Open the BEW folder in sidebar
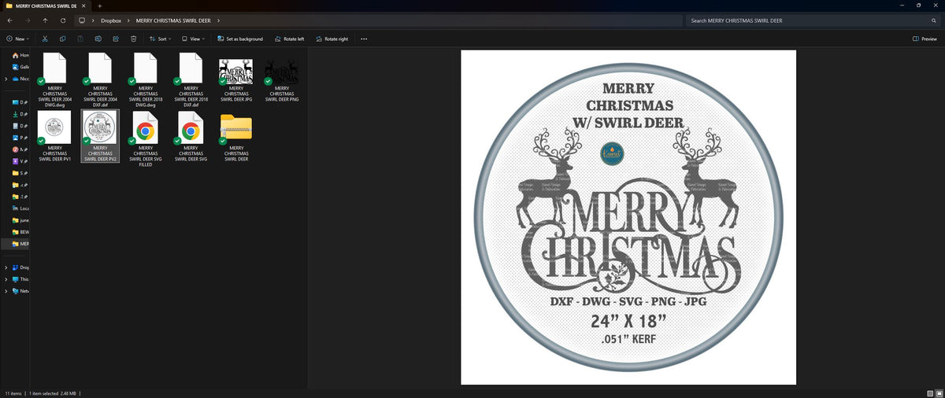Viewport: 945px width, 398px height. [x=20, y=232]
